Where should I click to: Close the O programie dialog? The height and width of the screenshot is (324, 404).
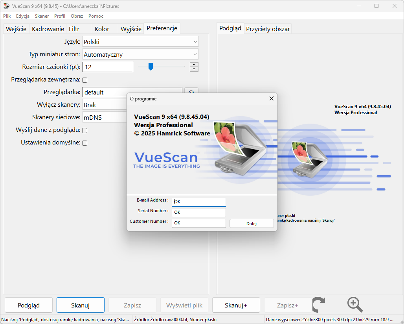271,99
